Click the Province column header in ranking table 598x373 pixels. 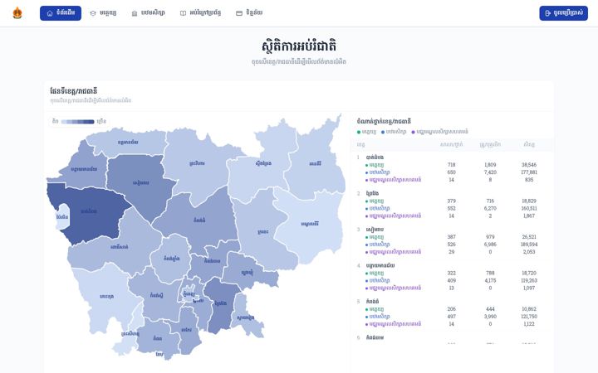[x=360, y=144]
